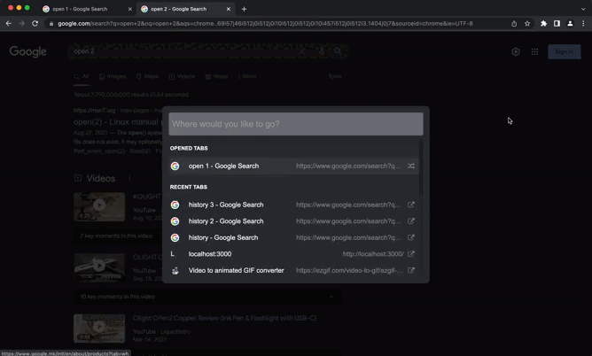Screen dimensions: 592x356
Task: Open the Chrome three-dot menu
Action: pyautogui.click(x=583, y=23)
